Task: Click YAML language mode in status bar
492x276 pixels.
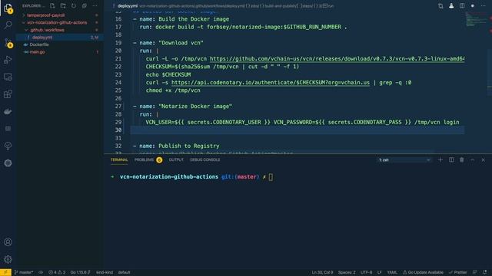Action: pyautogui.click(x=392, y=272)
